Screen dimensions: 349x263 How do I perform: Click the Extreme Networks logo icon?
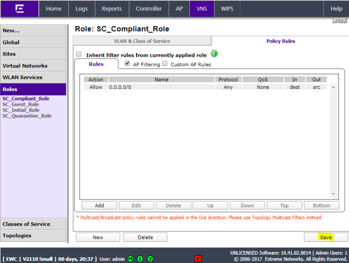tap(20, 9)
